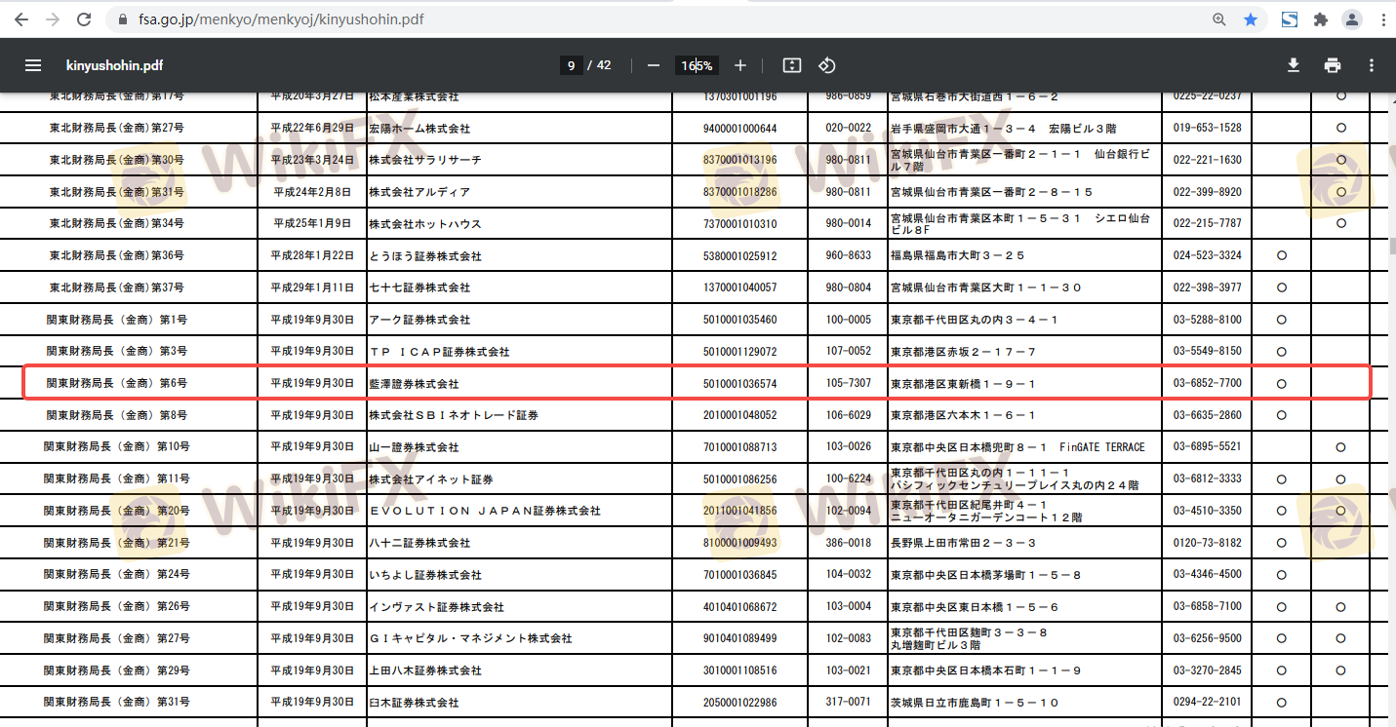1396x727 pixels.
Task: Open the PDF sidebar hamburger menu
Action: point(33,65)
